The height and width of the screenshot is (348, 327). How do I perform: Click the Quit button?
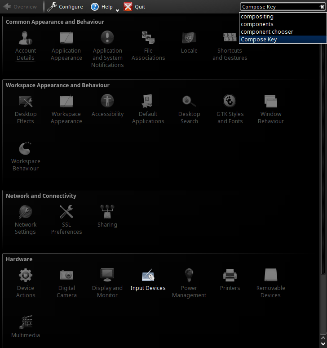pyautogui.click(x=134, y=7)
